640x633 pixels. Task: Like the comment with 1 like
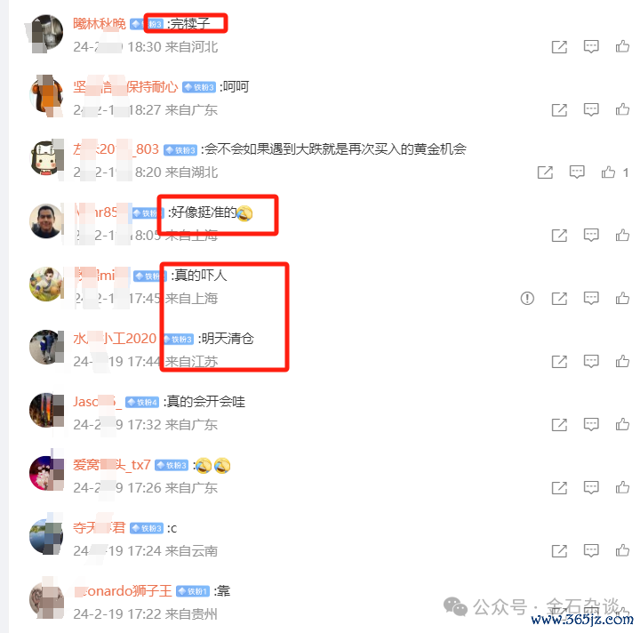(608, 172)
